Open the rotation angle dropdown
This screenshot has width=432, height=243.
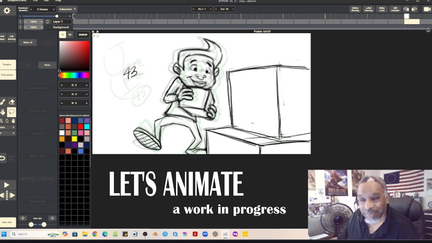point(7,133)
